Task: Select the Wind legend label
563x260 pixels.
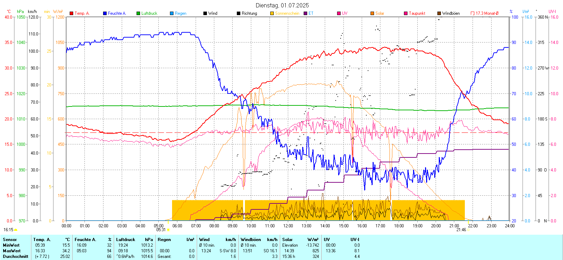Action: point(213,13)
